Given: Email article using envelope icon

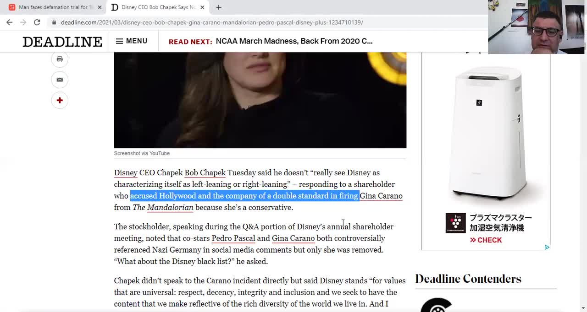Looking at the screenshot, I should 60,80.
